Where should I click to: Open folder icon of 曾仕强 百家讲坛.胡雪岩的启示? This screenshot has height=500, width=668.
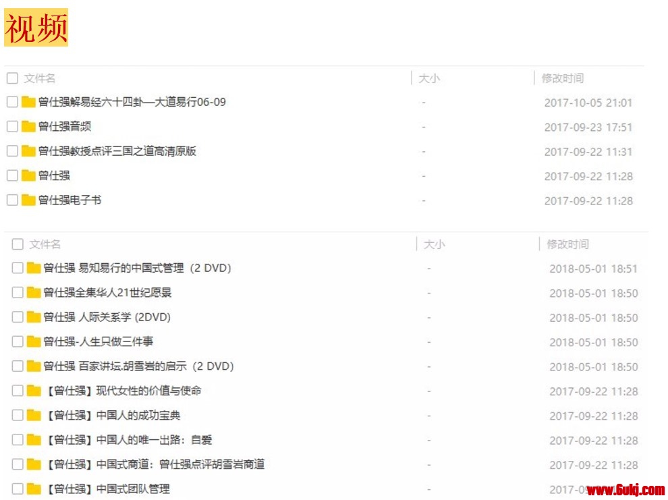coord(33,366)
